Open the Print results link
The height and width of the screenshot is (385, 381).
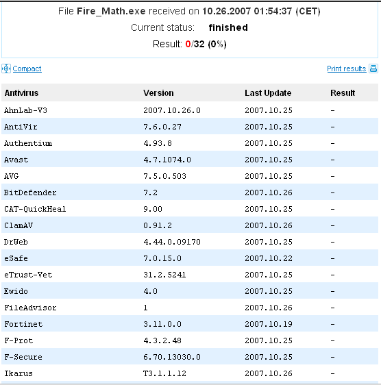point(347,69)
